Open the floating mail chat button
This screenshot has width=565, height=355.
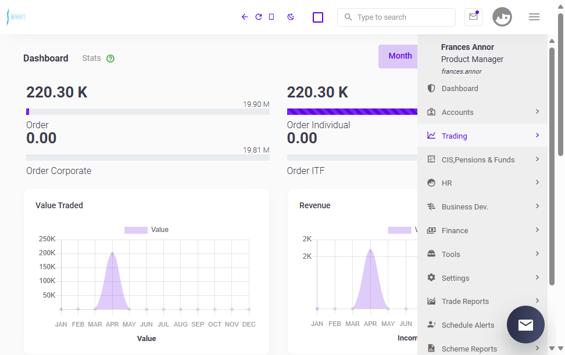click(525, 325)
